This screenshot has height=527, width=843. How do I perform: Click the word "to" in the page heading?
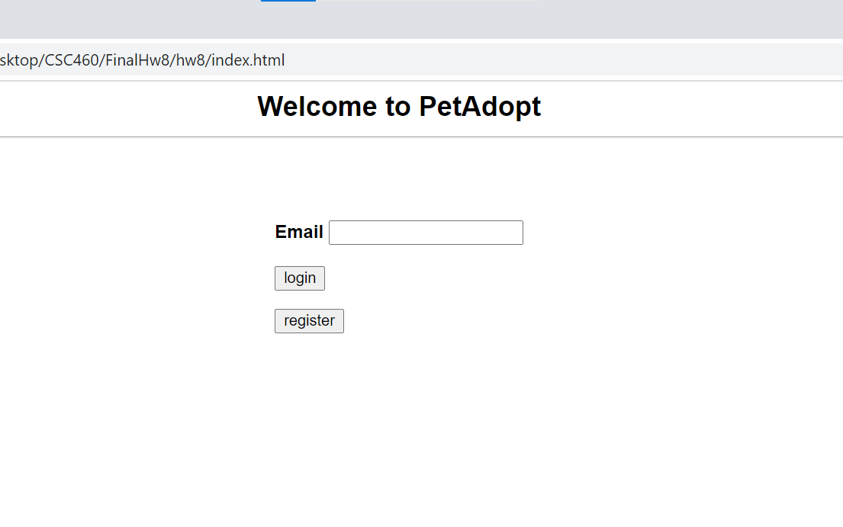397,106
